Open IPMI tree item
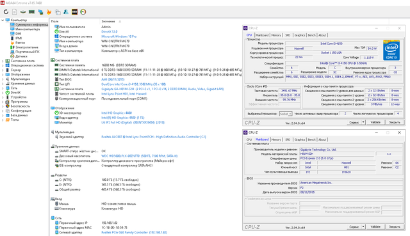Viewport: 410px width, 236px height. (x=19, y=38)
